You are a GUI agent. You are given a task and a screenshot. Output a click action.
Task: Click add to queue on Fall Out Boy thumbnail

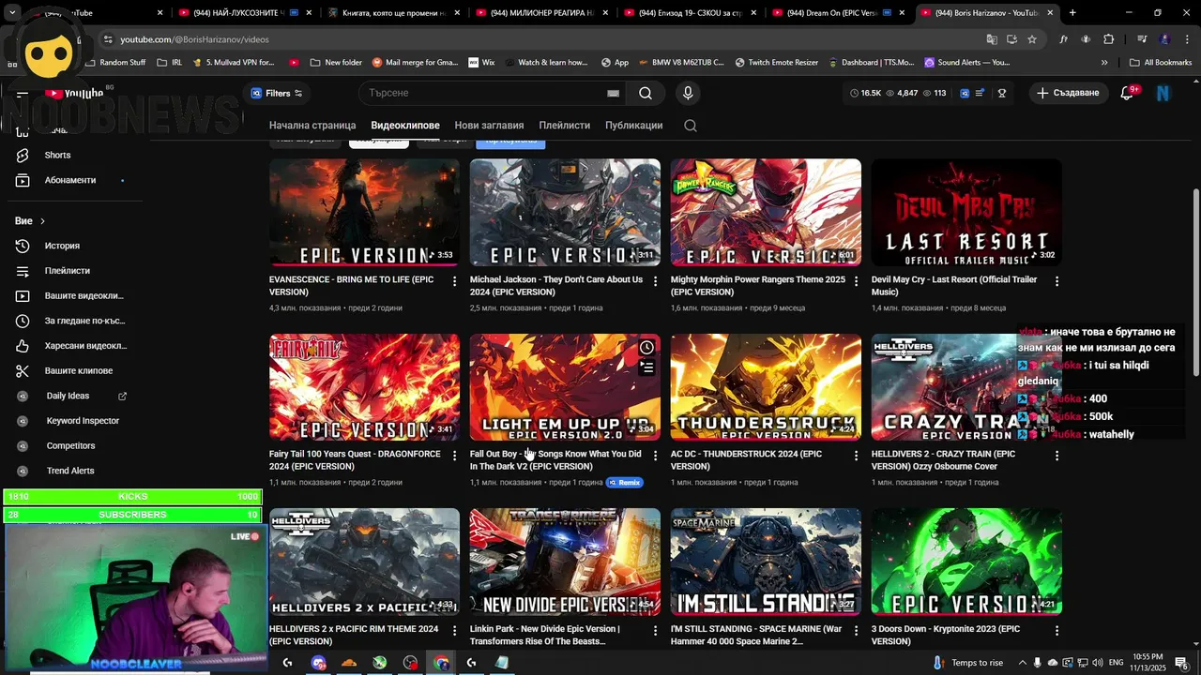[646, 368]
